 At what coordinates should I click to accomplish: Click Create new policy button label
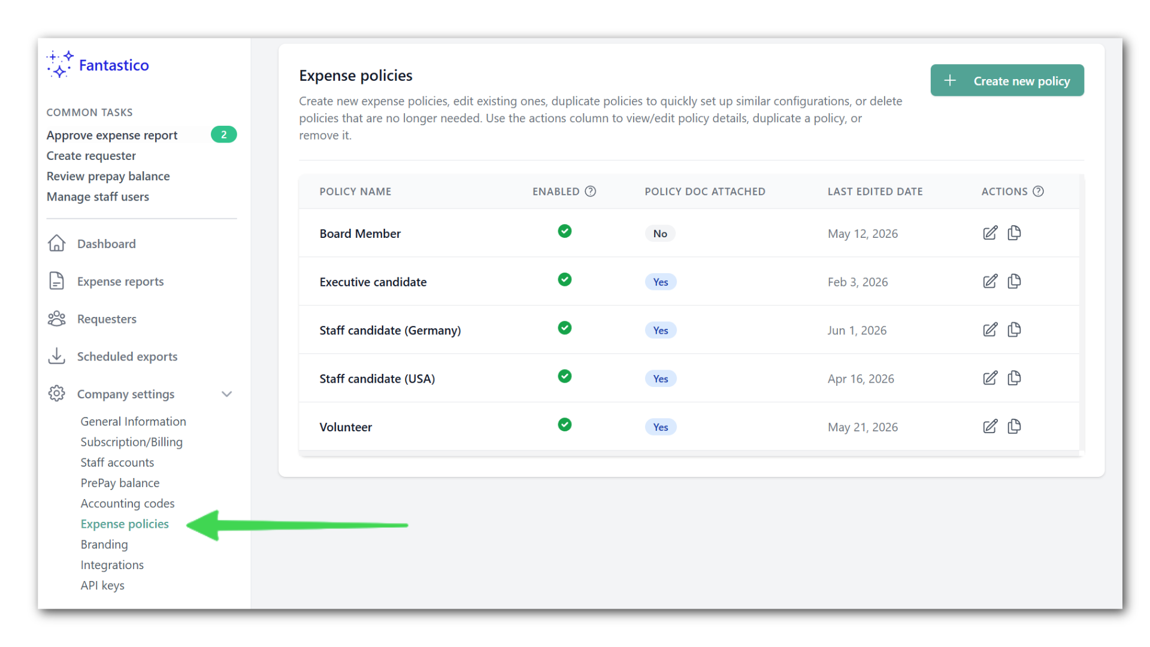1021,81
